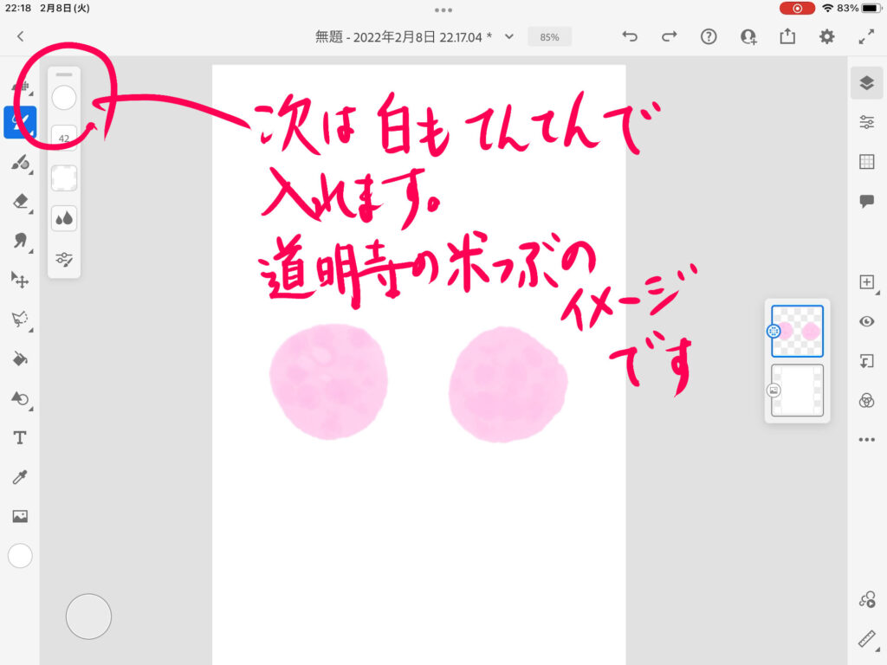Select the white background layer thumbnail
Screen dimensions: 887x665
point(798,390)
